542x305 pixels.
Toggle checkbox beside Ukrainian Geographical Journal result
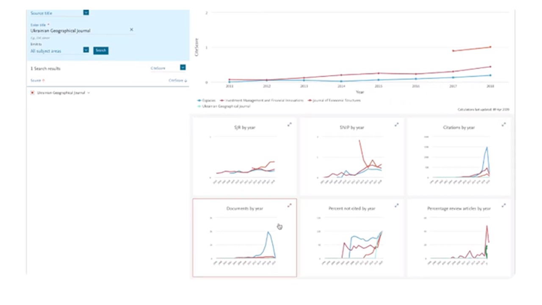coord(33,93)
